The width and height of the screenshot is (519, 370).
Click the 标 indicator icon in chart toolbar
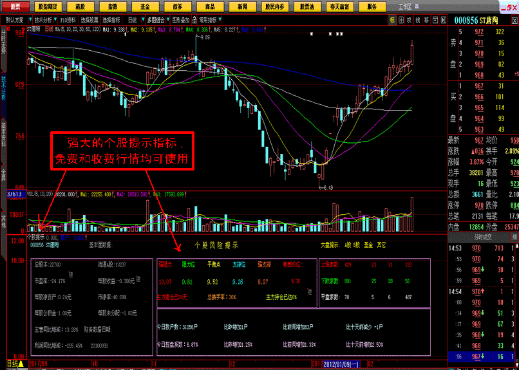click(392, 20)
